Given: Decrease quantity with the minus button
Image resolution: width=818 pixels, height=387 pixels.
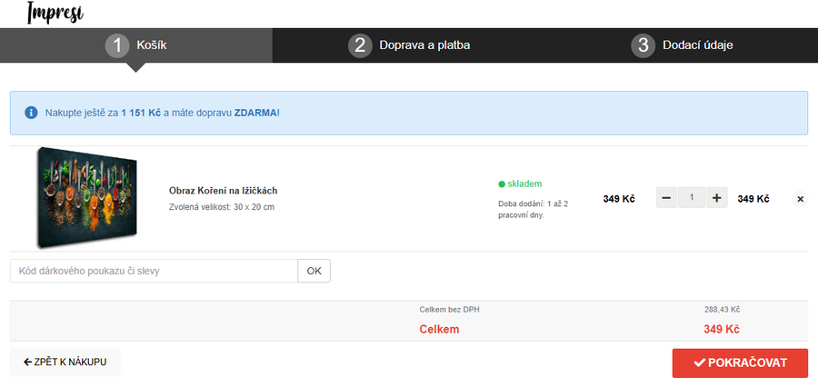Looking at the screenshot, I should coord(667,198).
